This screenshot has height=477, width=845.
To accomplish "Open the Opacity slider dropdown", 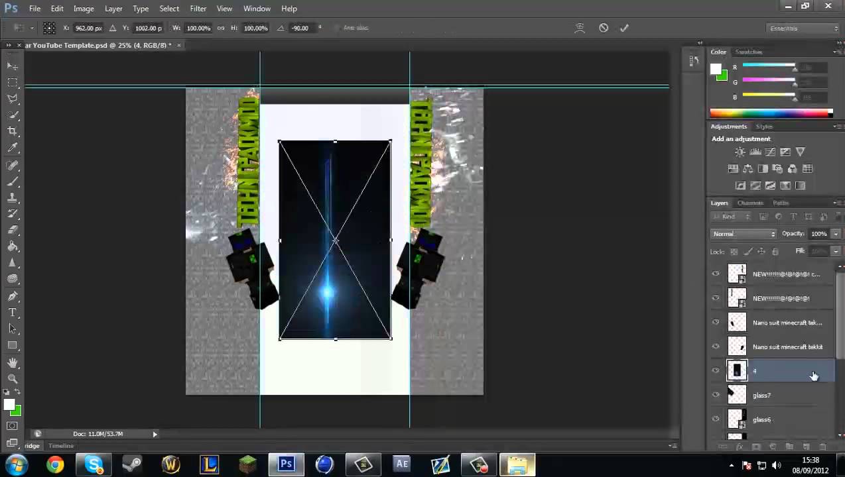I will click(836, 234).
